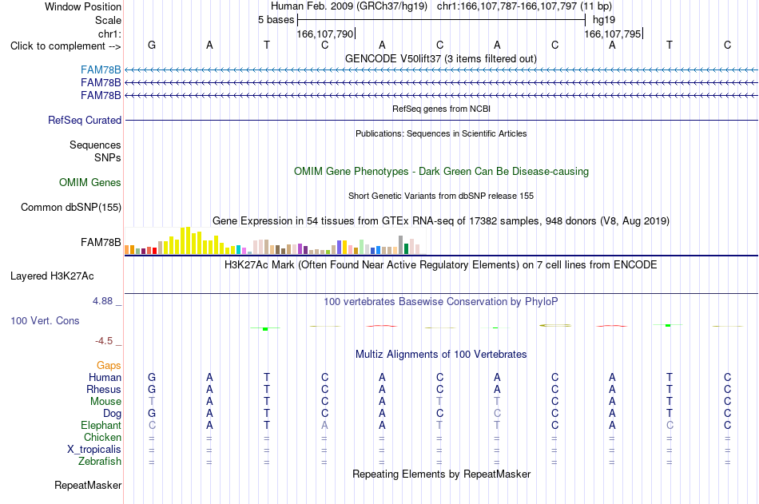Select the X_tropicalis species label
Screen dimensions: 759x504
[x=94, y=450]
